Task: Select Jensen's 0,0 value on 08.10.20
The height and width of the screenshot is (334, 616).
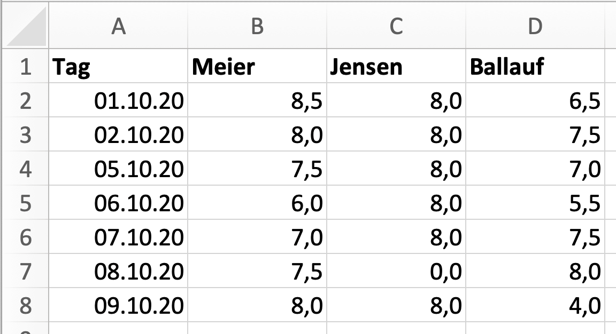Action: [x=396, y=271]
